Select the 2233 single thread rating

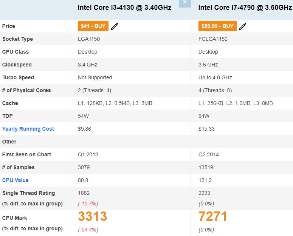(204, 193)
